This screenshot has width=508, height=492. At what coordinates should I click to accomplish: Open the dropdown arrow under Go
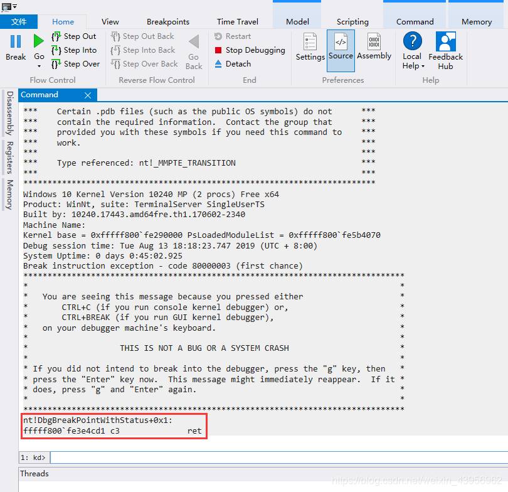40,66
